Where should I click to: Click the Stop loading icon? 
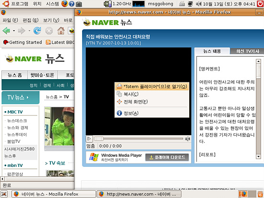click(x=49, y=31)
